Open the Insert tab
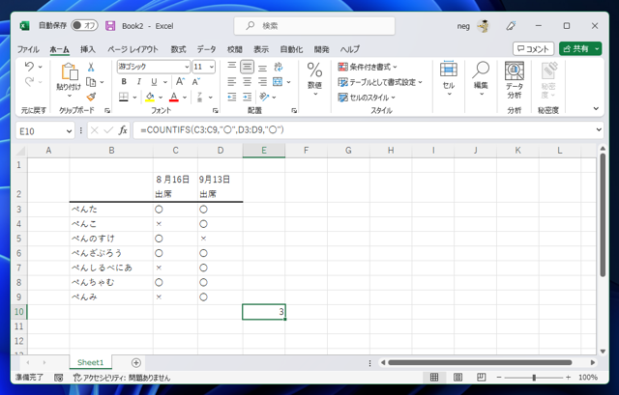The image size is (619, 395). [x=88, y=49]
